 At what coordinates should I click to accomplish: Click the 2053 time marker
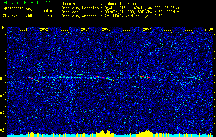point(65,29)
